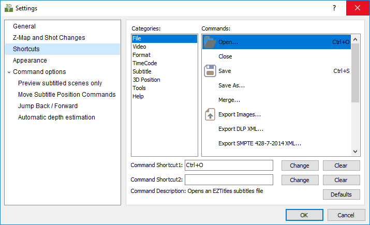Select the Subtitle category
The height and width of the screenshot is (225, 370).
(142, 71)
